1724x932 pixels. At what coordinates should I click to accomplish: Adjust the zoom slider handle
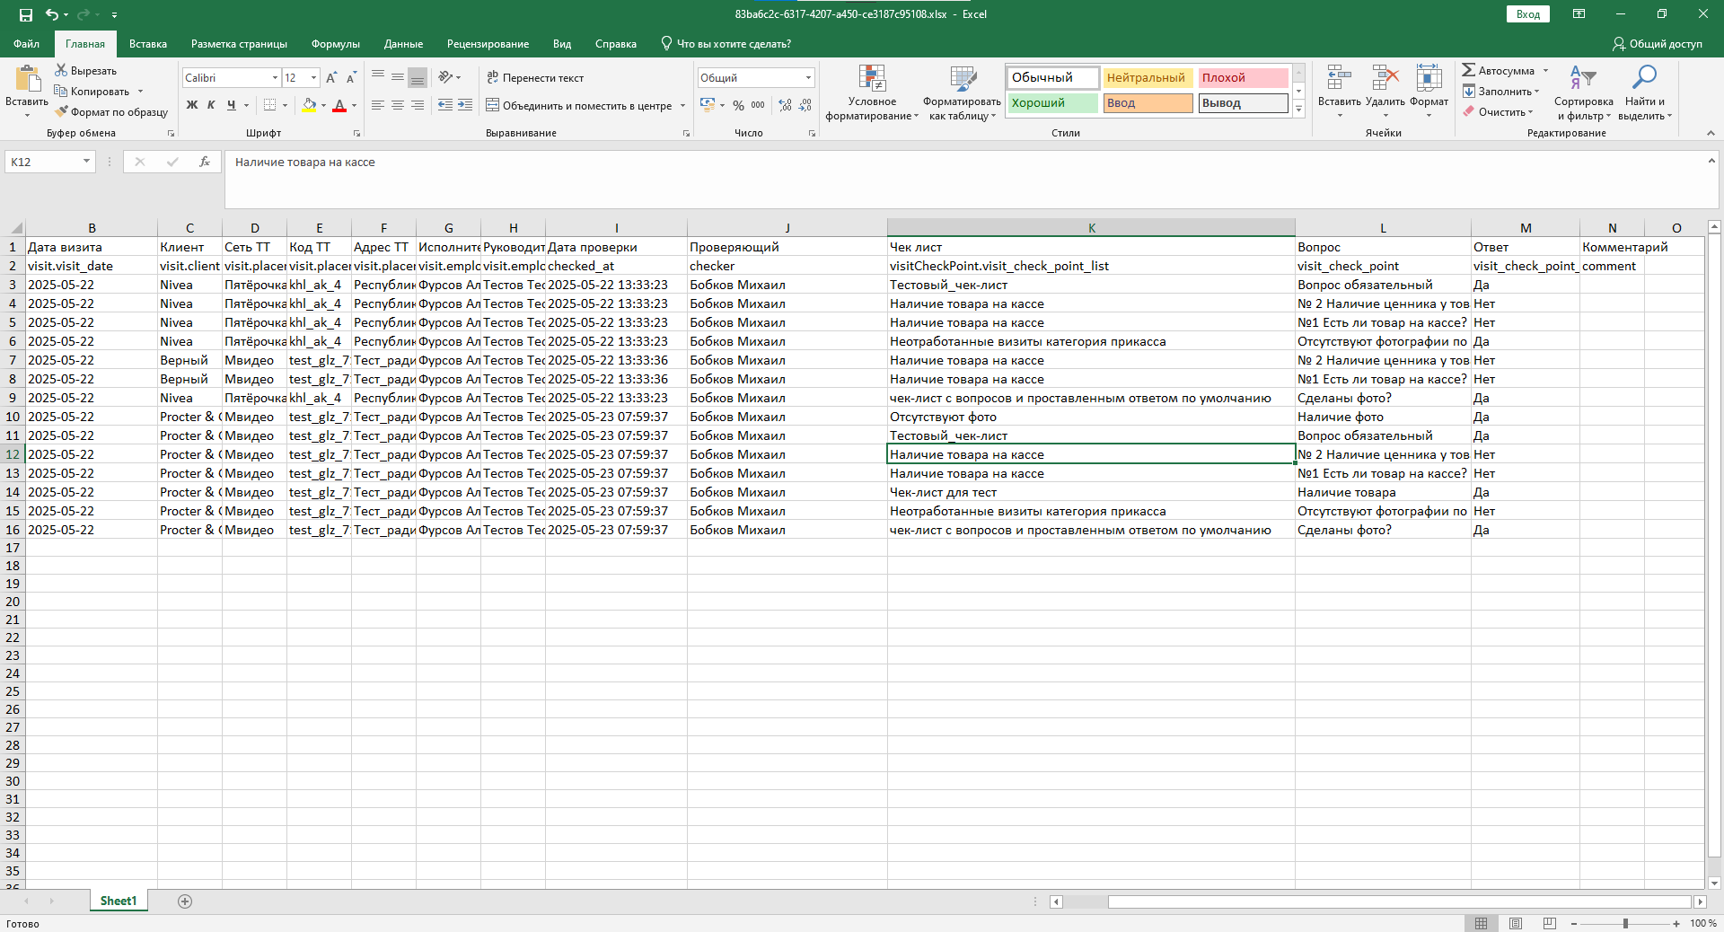[x=1625, y=924]
